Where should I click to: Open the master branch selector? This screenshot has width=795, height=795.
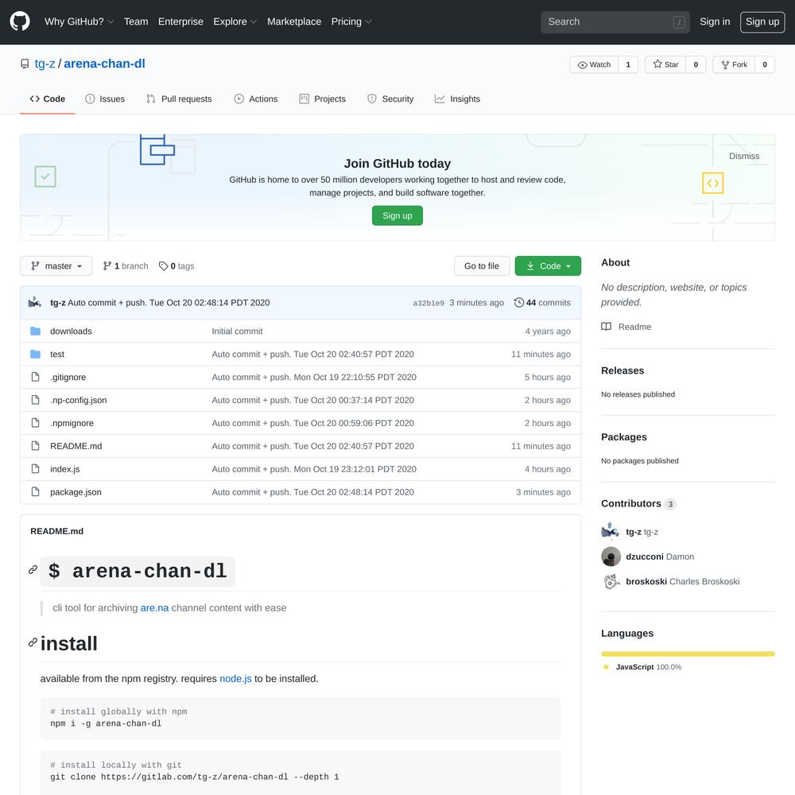pyautogui.click(x=56, y=266)
